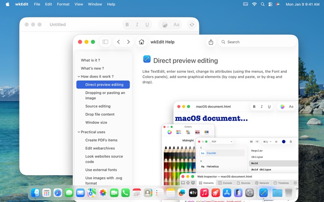The image size is (324, 202).
Task: Open Mail from the Dock
Action: click(x=80, y=193)
